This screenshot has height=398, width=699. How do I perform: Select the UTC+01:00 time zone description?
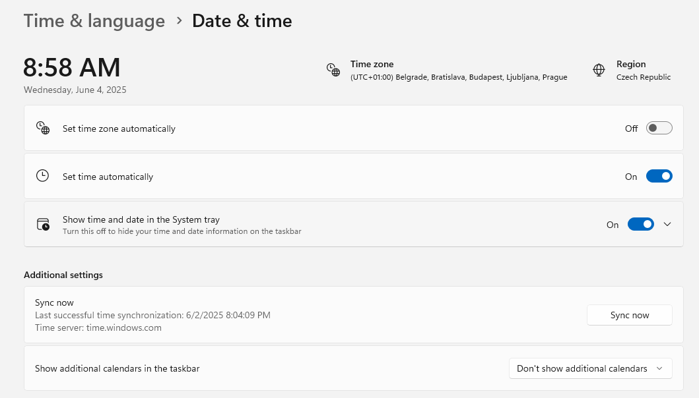458,77
